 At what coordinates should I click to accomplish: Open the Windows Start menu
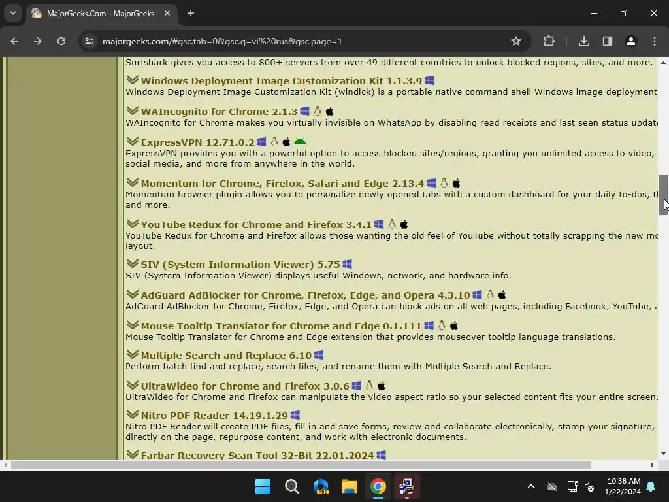pyautogui.click(x=263, y=486)
